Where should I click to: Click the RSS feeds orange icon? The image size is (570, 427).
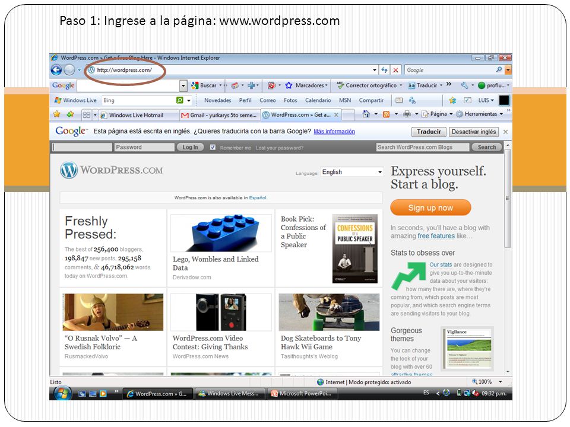point(386,114)
